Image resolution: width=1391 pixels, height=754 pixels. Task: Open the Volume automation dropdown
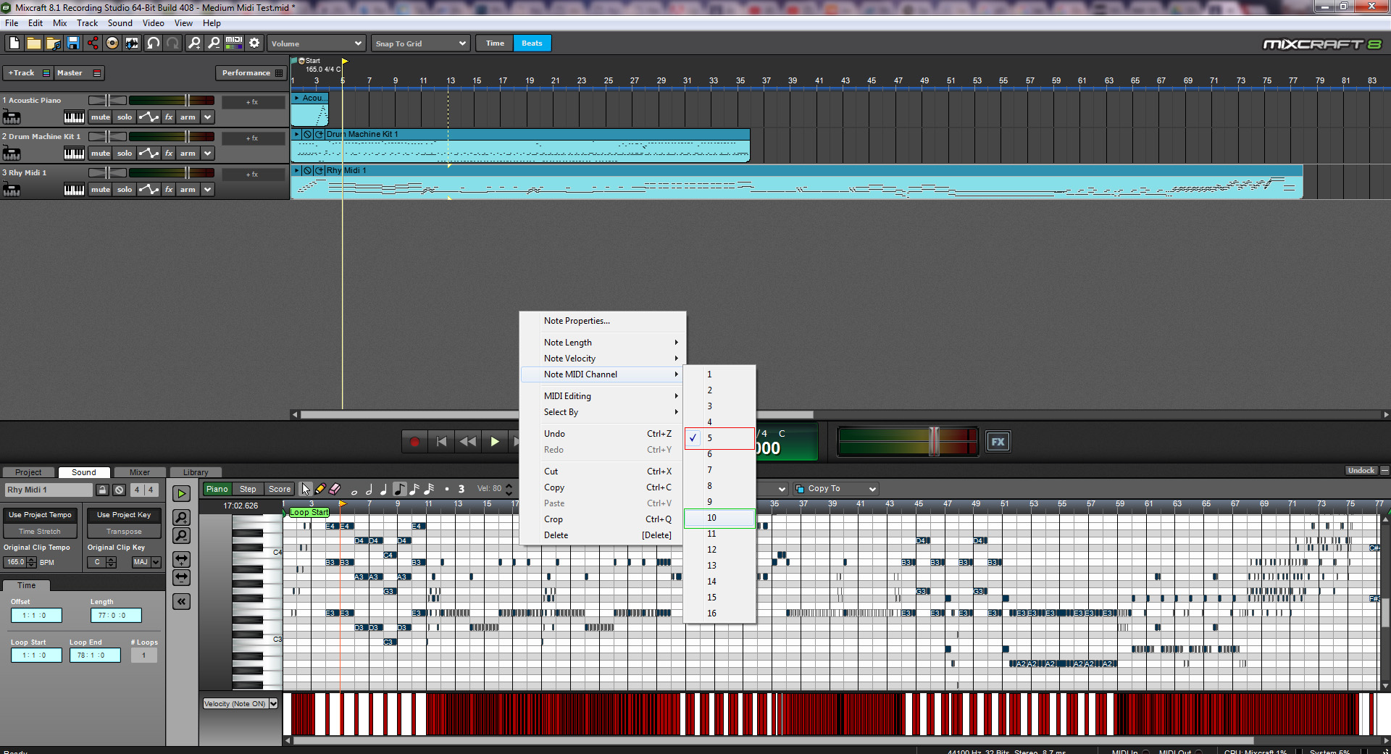point(316,43)
